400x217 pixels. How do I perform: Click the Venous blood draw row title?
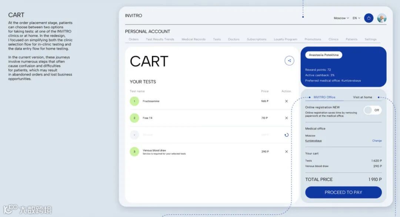click(154, 150)
